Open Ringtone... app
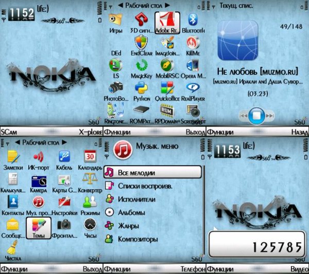Screen dimensions: 309x274 [x=116, y=114]
